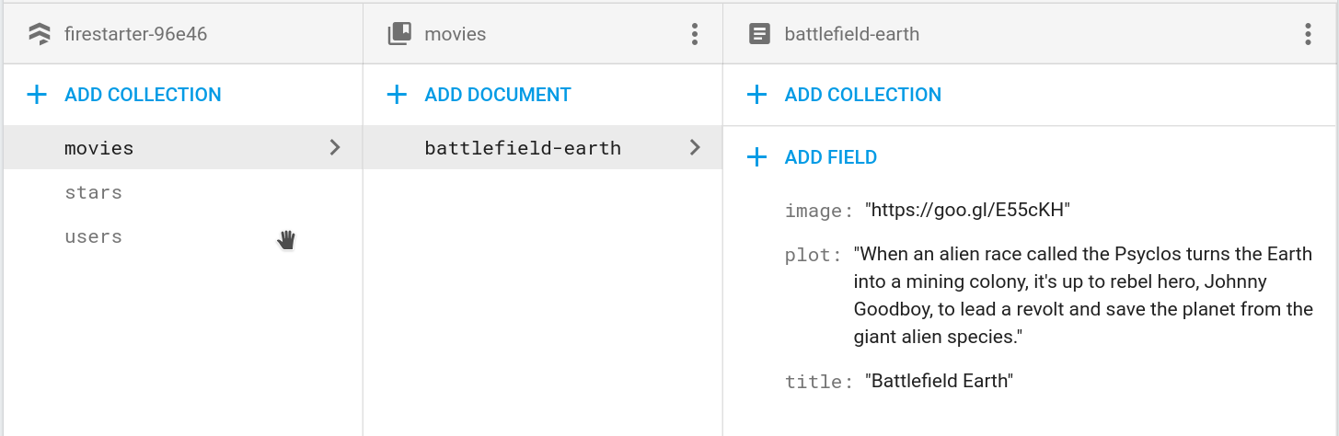1339x436 pixels.
Task: Open the movies collection three-dot menu
Action: point(695,35)
